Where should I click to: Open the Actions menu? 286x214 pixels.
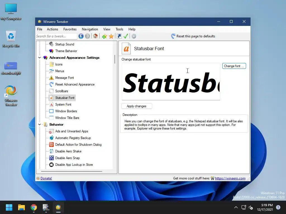click(52, 29)
